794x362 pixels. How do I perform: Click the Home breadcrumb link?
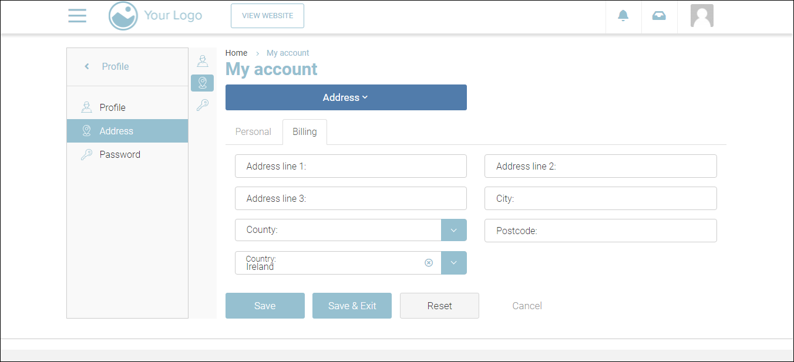point(236,53)
